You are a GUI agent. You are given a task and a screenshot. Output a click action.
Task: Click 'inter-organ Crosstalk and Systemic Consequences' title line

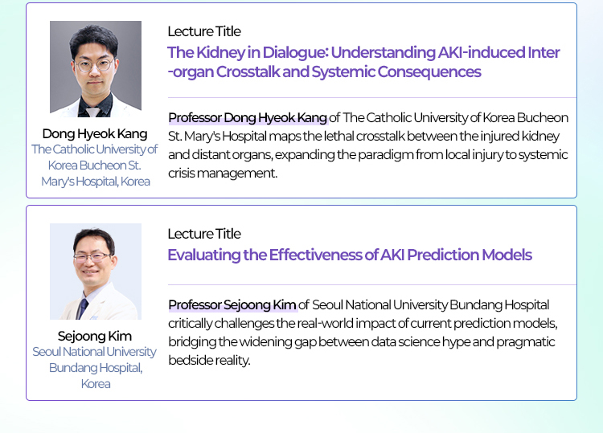click(x=324, y=72)
